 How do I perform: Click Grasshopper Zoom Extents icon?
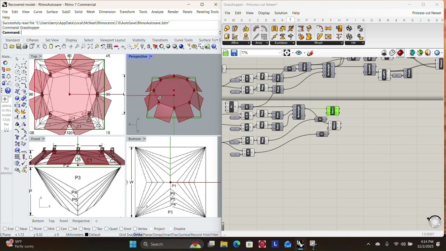point(287,53)
